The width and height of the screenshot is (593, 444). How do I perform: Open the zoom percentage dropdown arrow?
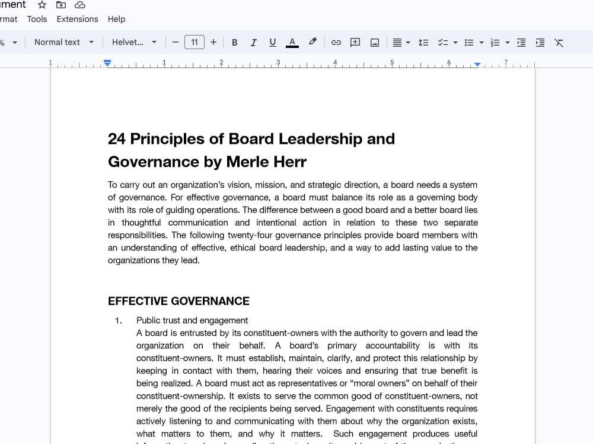[x=15, y=42]
